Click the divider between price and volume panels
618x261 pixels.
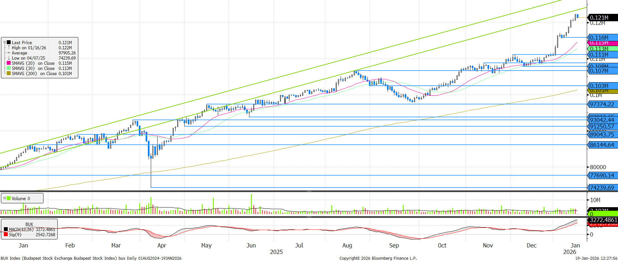pos(309,191)
